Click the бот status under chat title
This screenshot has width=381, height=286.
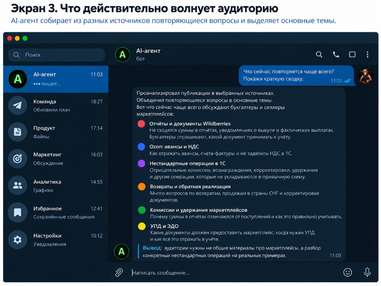coord(140,58)
